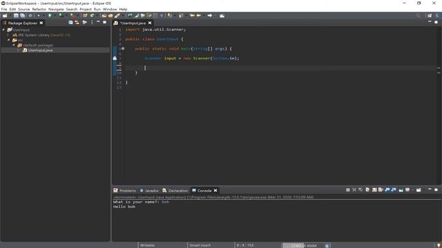Open the Window menu
442x248 pixels.
tap(110, 9)
